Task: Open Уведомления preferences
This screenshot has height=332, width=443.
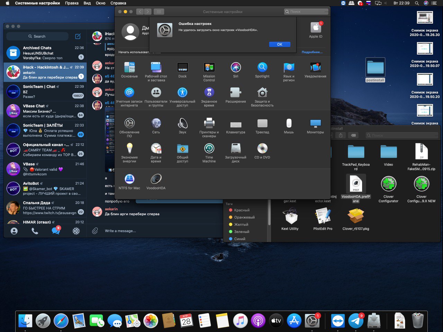Action: [x=315, y=70]
